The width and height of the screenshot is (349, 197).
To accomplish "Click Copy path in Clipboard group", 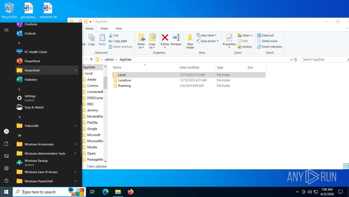I will 118,41.
